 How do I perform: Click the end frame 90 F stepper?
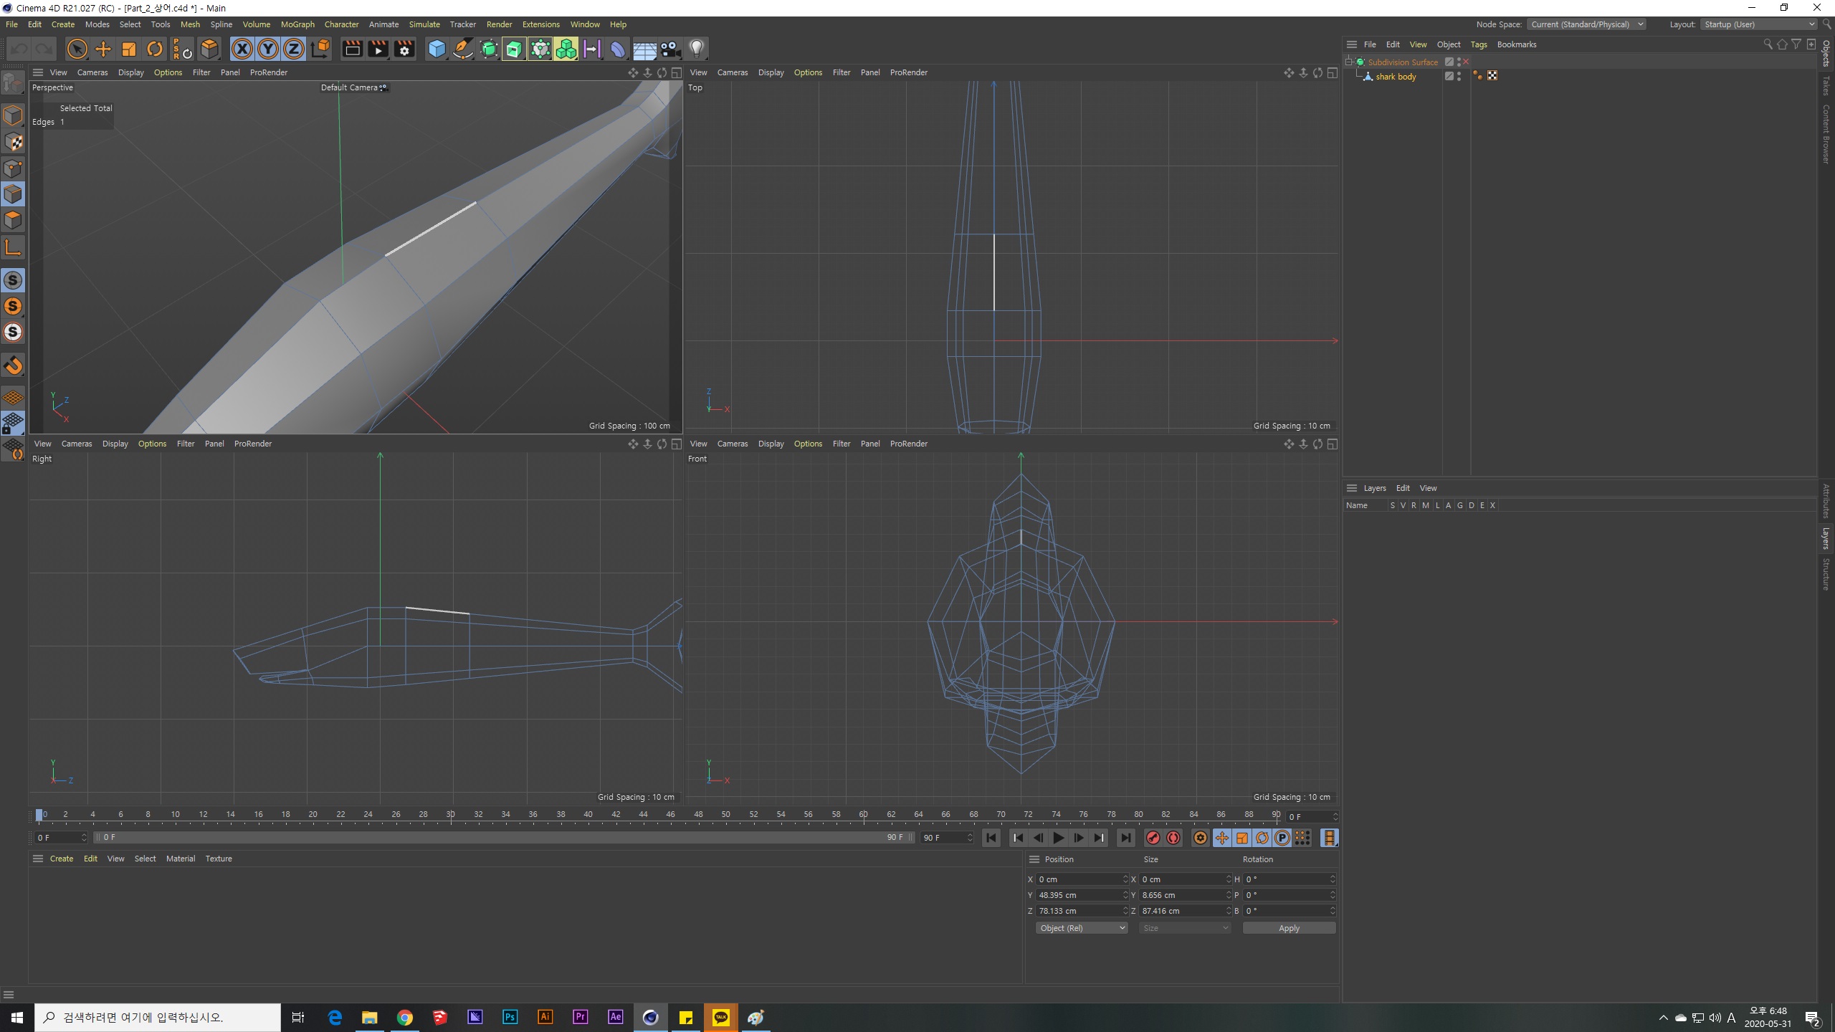(x=970, y=838)
